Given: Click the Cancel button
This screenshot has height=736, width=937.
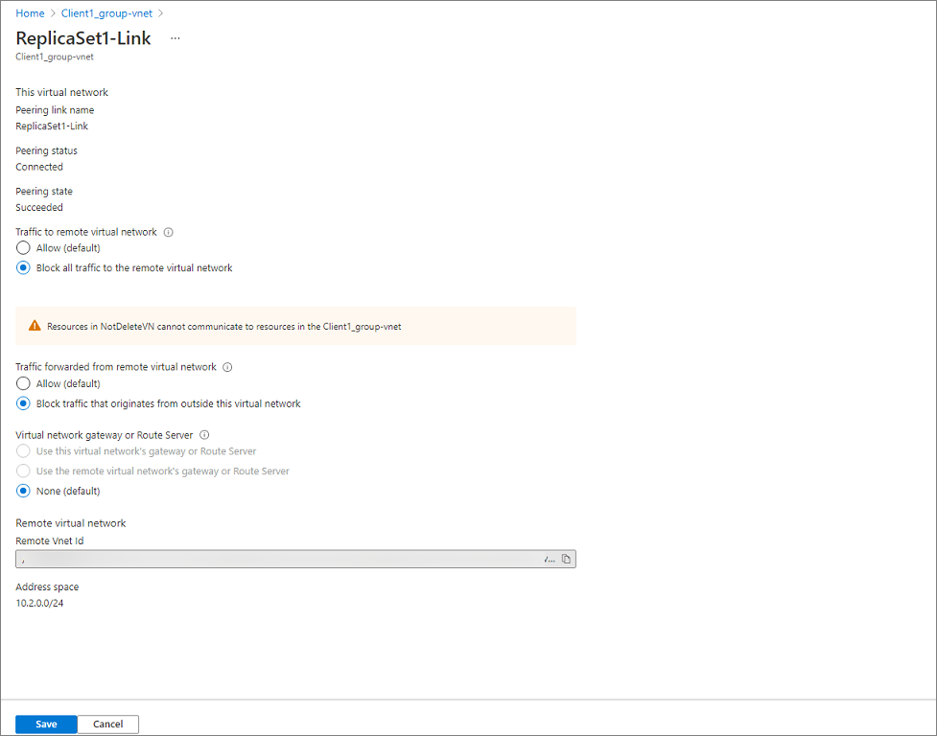Looking at the screenshot, I should tap(107, 724).
